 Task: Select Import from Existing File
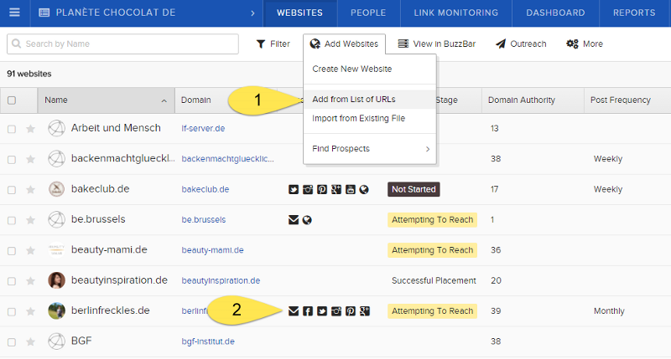(370, 118)
